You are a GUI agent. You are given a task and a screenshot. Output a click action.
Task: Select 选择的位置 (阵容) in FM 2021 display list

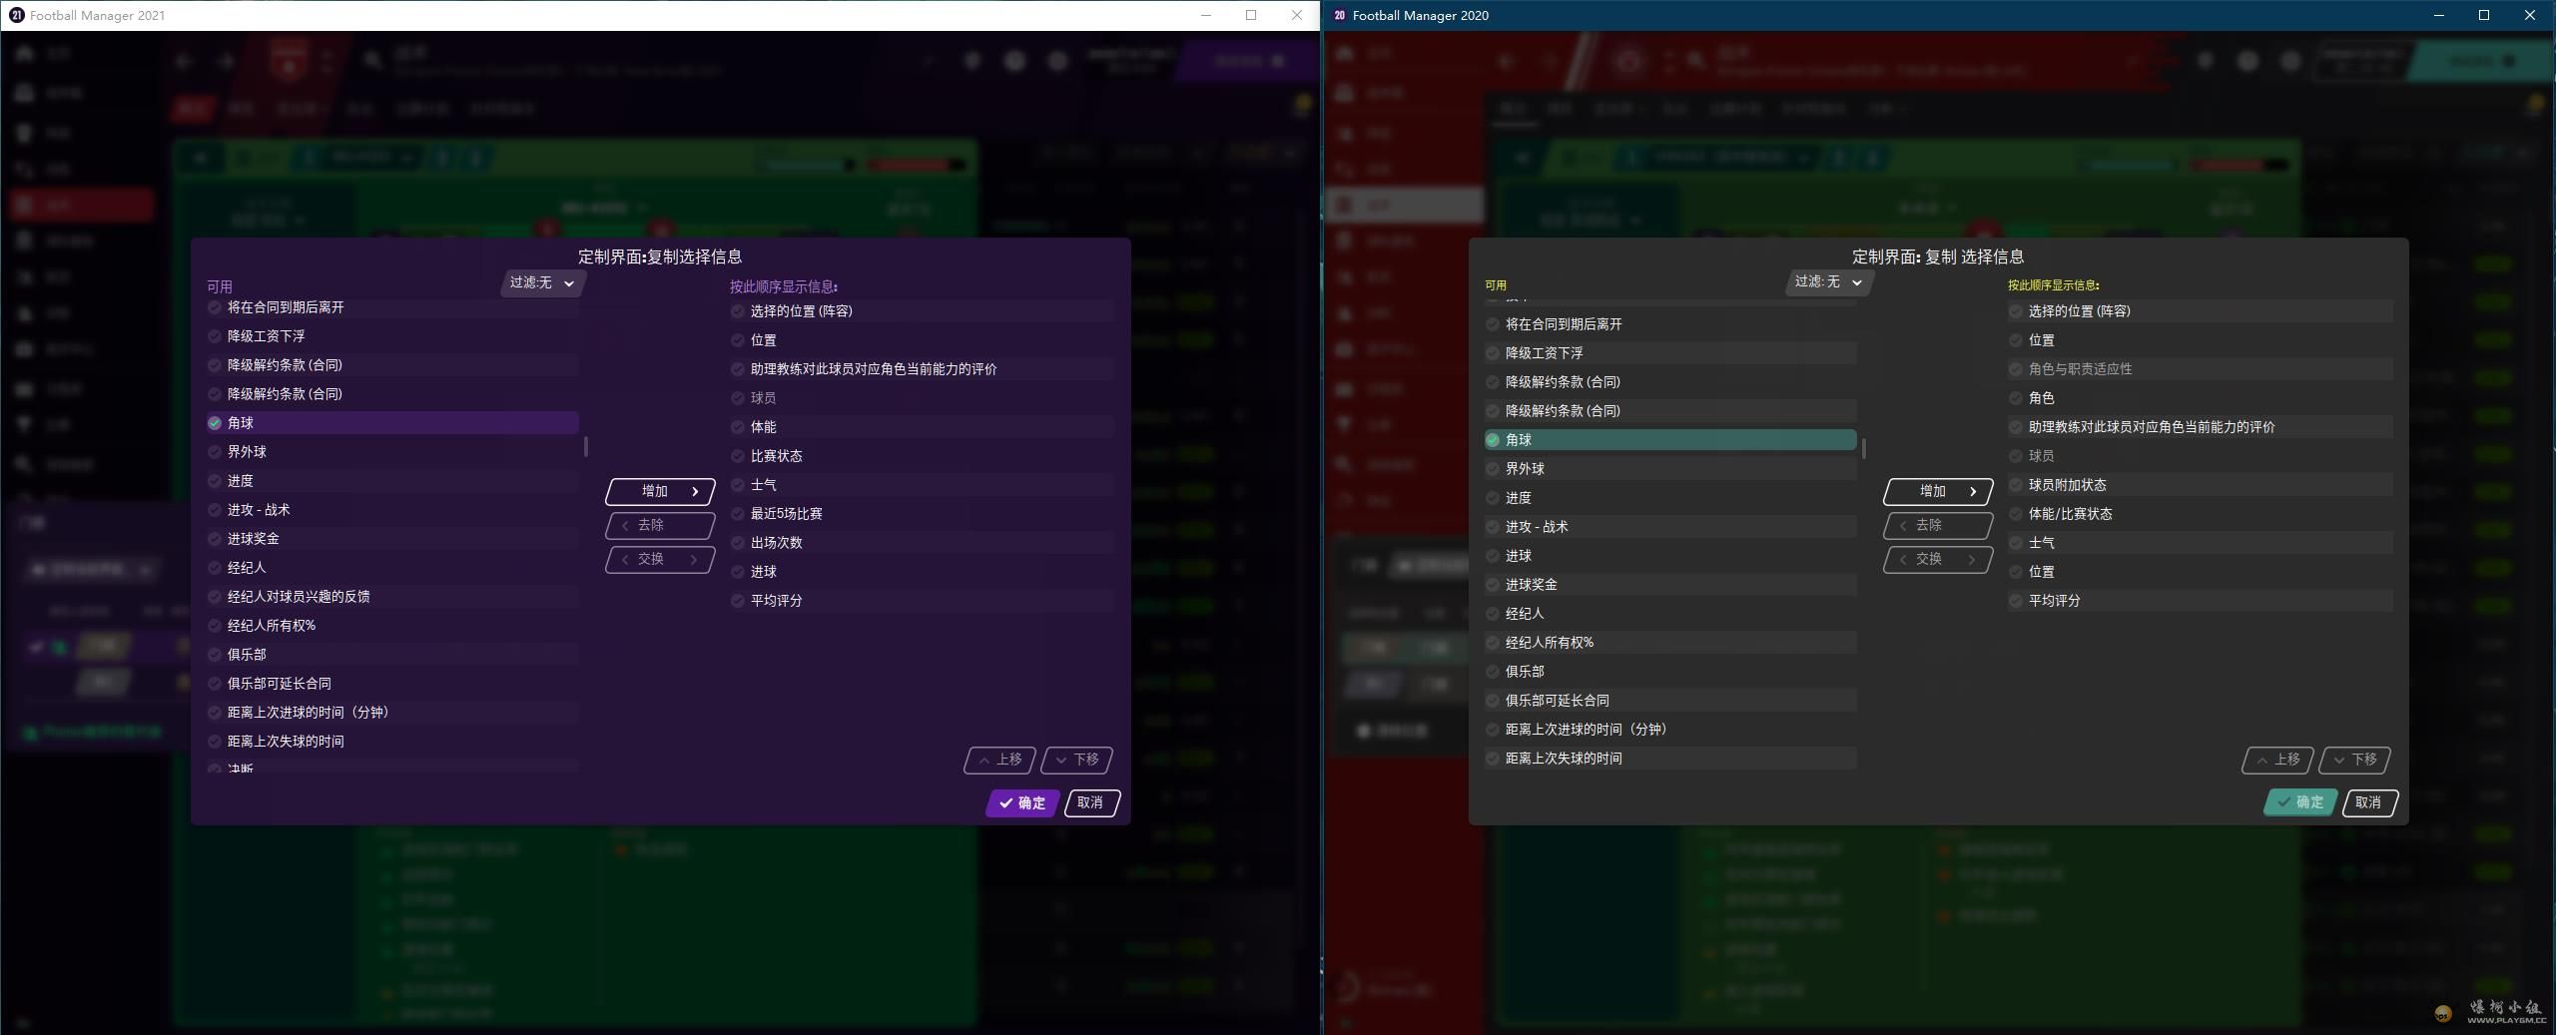pos(922,311)
